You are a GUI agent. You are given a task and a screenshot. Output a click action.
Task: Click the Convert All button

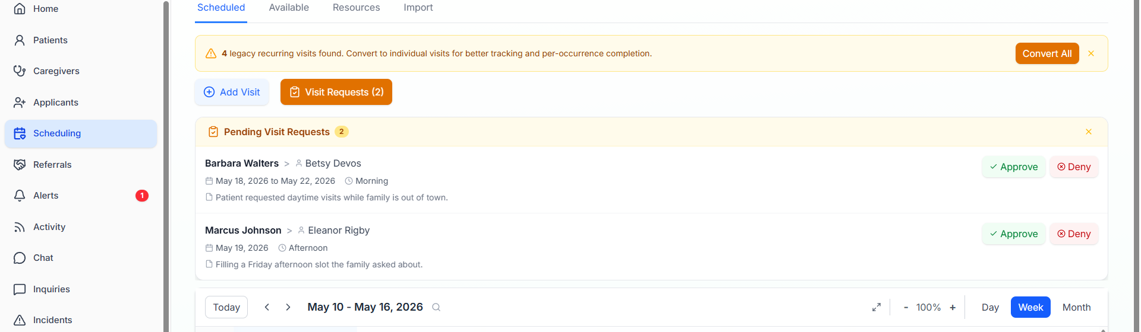(x=1047, y=53)
